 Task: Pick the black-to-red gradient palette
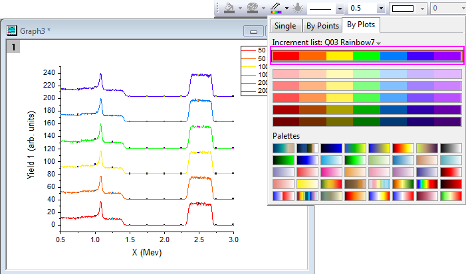tap(451, 184)
